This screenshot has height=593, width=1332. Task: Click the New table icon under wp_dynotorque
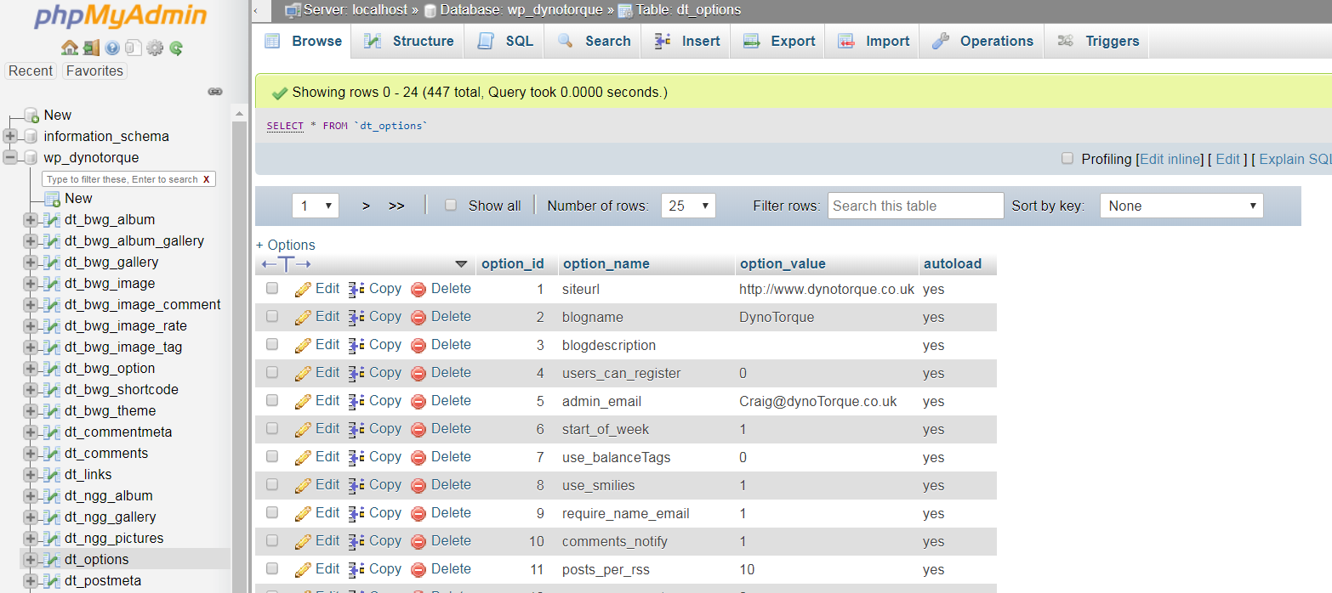click(52, 198)
